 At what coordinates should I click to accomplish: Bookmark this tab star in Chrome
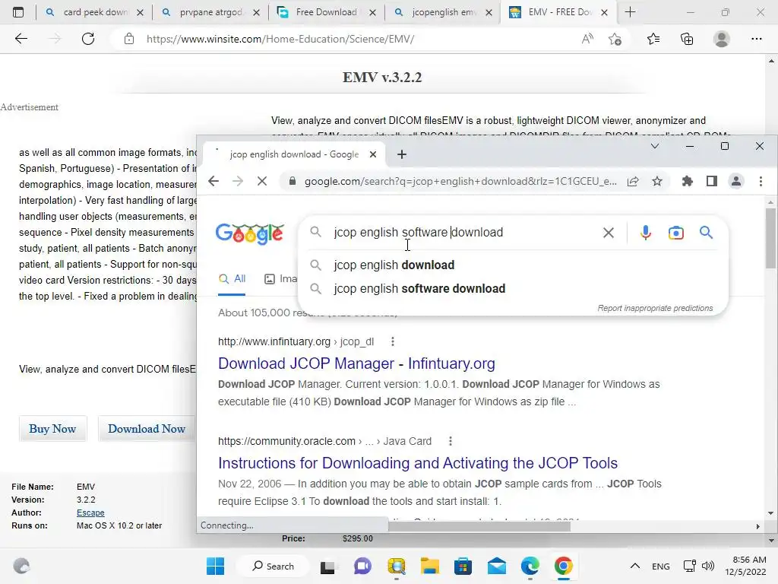(x=657, y=181)
